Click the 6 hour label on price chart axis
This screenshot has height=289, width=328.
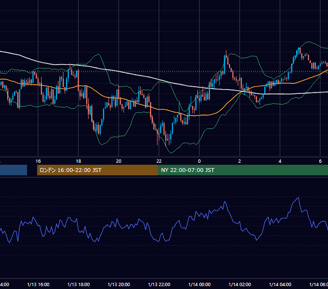tap(320, 161)
